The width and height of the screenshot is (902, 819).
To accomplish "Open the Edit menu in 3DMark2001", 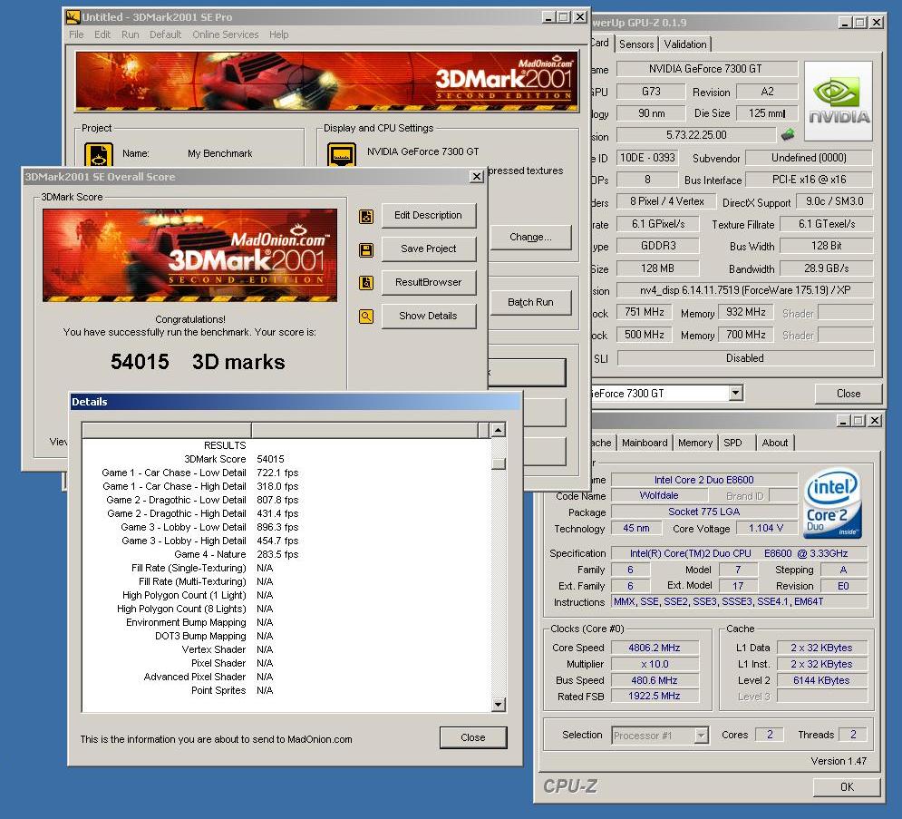I will [x=102, y=34].
